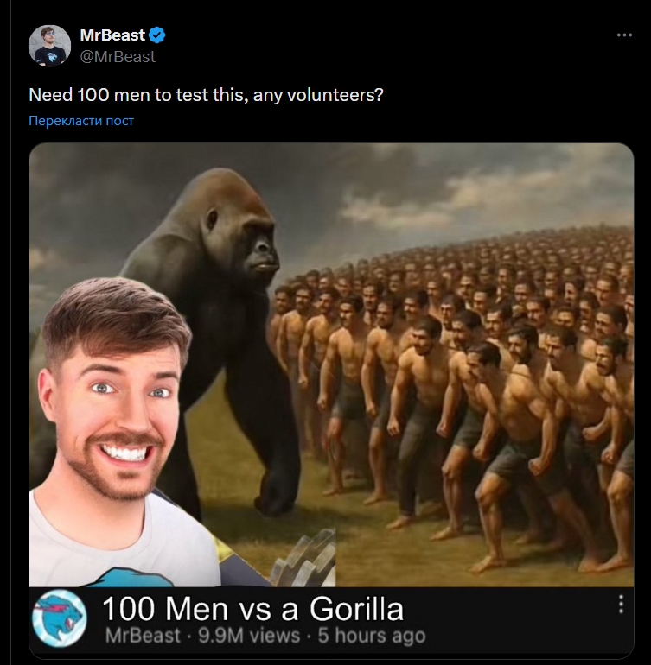Click the @MrBeast handle

(x=118, y=56)
